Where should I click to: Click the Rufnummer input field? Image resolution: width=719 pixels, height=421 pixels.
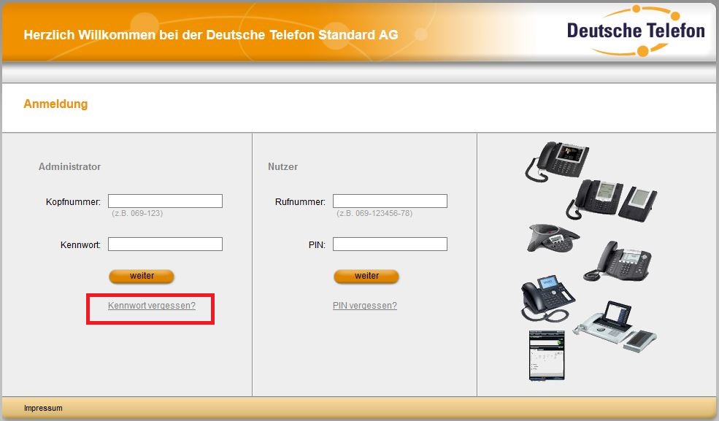pos(390,201)
